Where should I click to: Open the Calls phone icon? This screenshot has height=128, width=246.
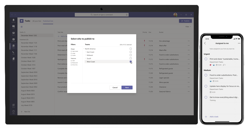(x=13, y=53)
